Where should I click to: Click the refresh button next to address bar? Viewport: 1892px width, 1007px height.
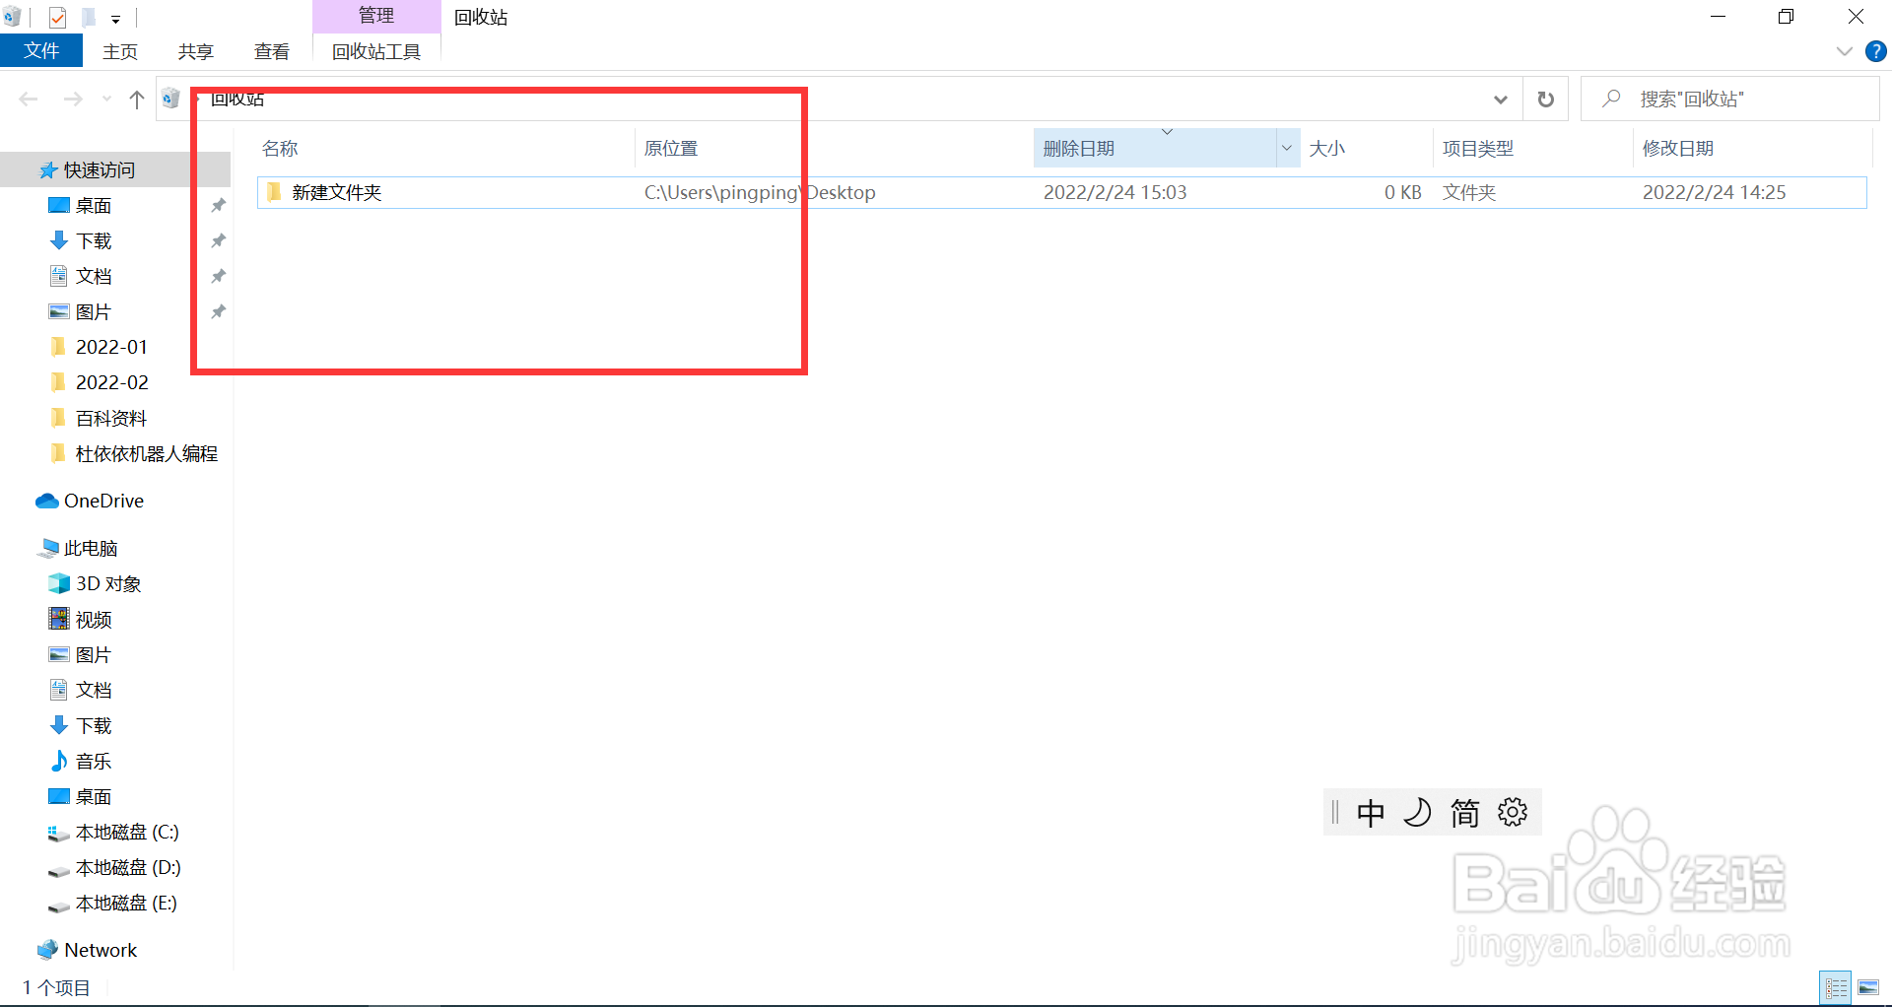click(1545, 99)
